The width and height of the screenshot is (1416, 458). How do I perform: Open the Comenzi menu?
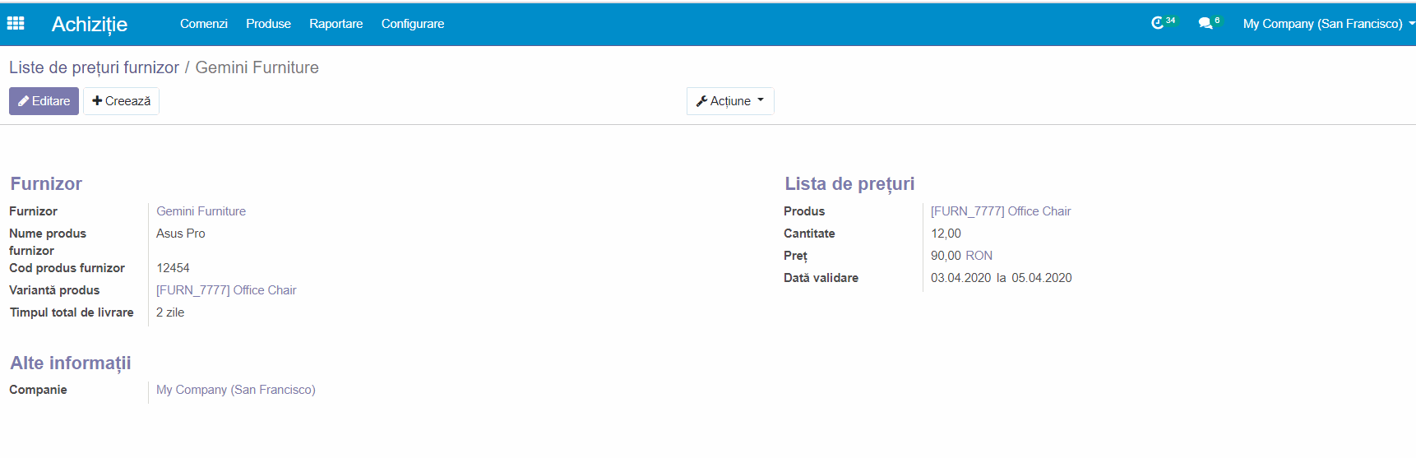click(204, 24)
